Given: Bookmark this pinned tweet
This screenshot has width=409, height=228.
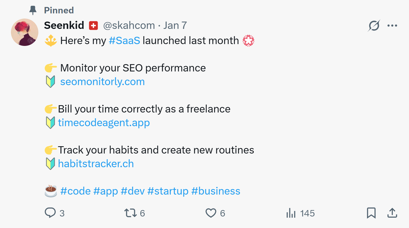Looking at the screenshot, I should (x=371, y=213).
